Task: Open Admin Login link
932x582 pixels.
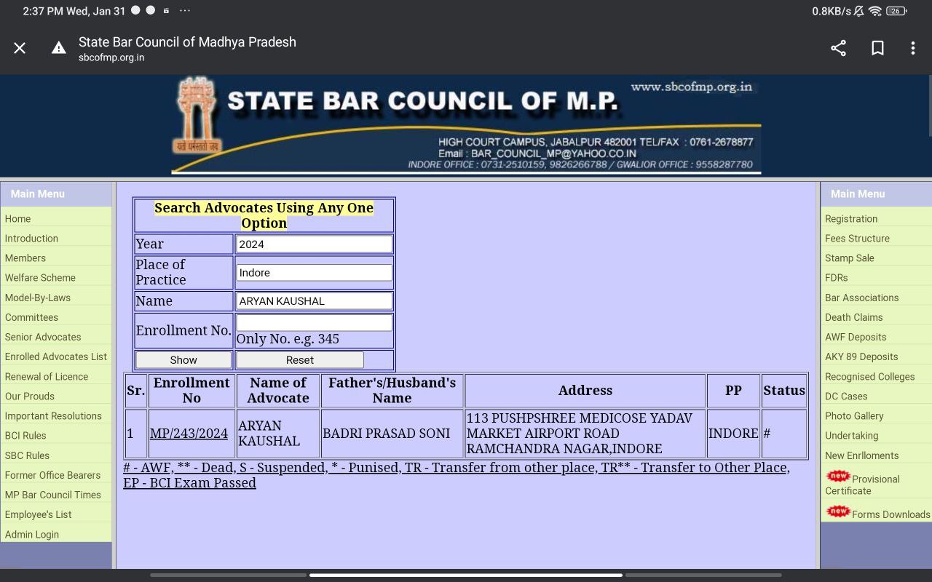Action: 32,534
